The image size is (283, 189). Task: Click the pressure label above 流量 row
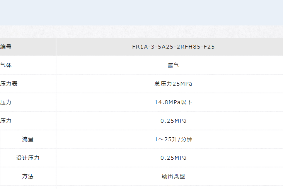pos(6,121)
